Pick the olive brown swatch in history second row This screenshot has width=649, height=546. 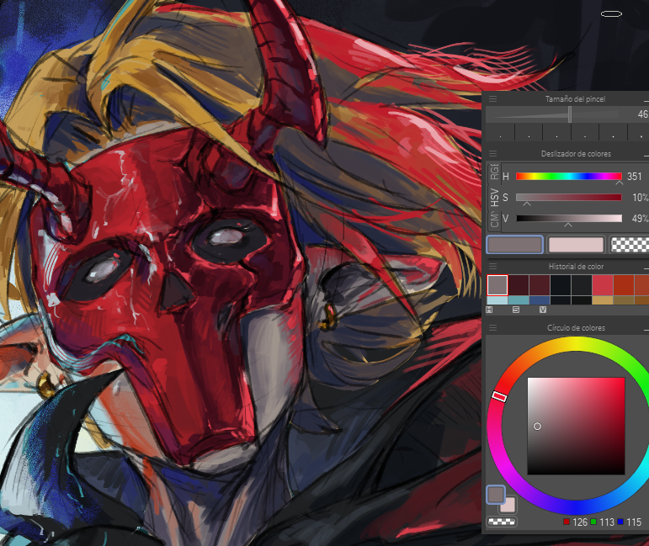[x=624, y=300]
